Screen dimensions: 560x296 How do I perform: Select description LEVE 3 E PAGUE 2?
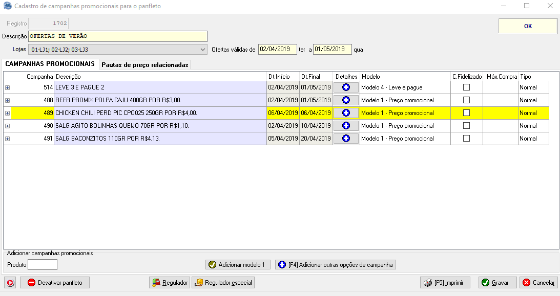(160, 87)
